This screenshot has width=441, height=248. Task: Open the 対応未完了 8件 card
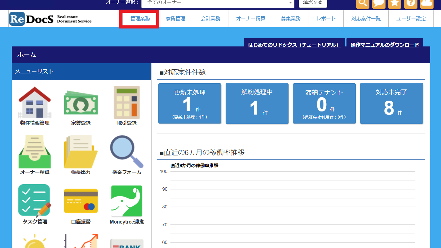392,103
